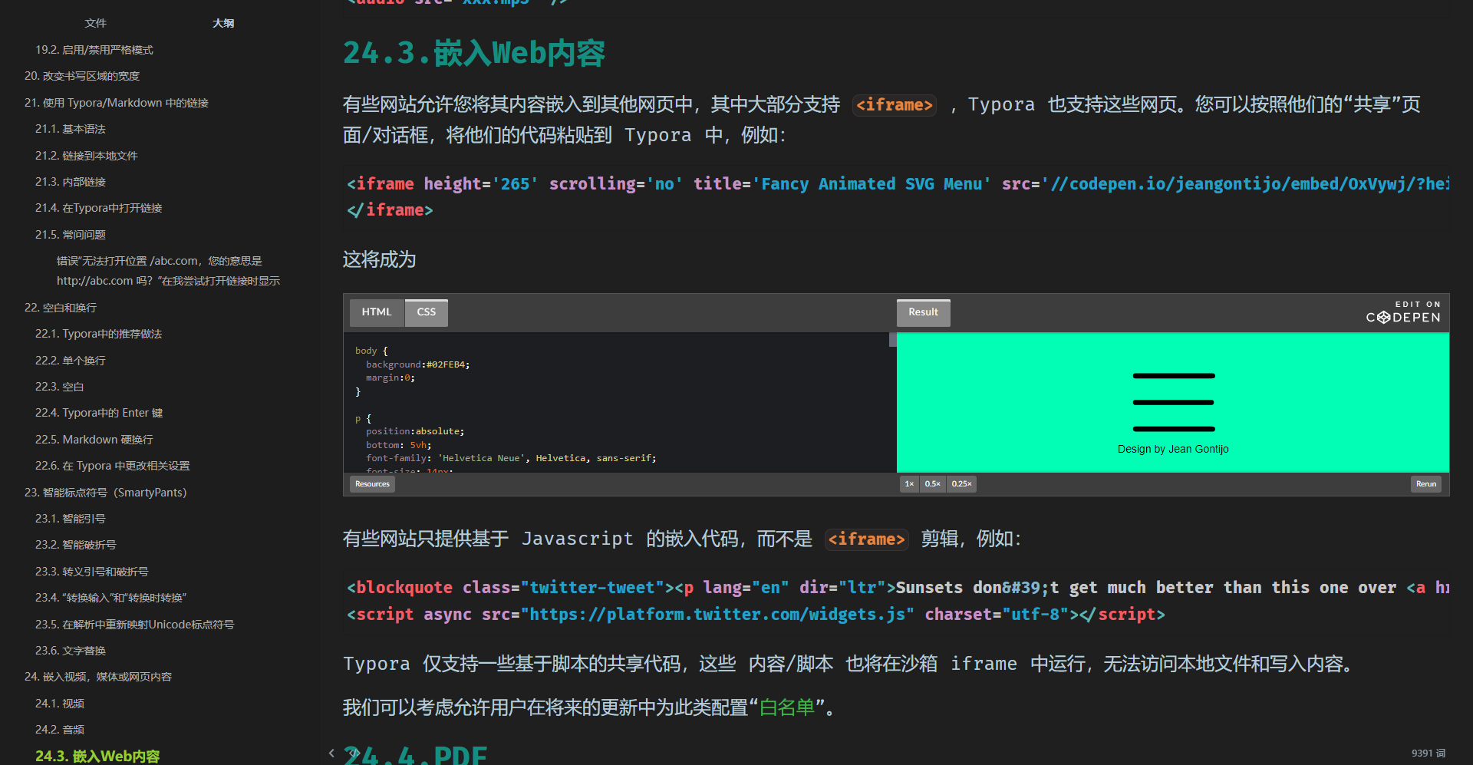Activate the hamburger menu in Result preview
The width and height of the screenshot is (1473, 765).
tap(1174, 402)
